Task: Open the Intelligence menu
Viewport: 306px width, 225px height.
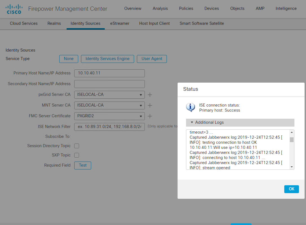Action: pos(286,8)
